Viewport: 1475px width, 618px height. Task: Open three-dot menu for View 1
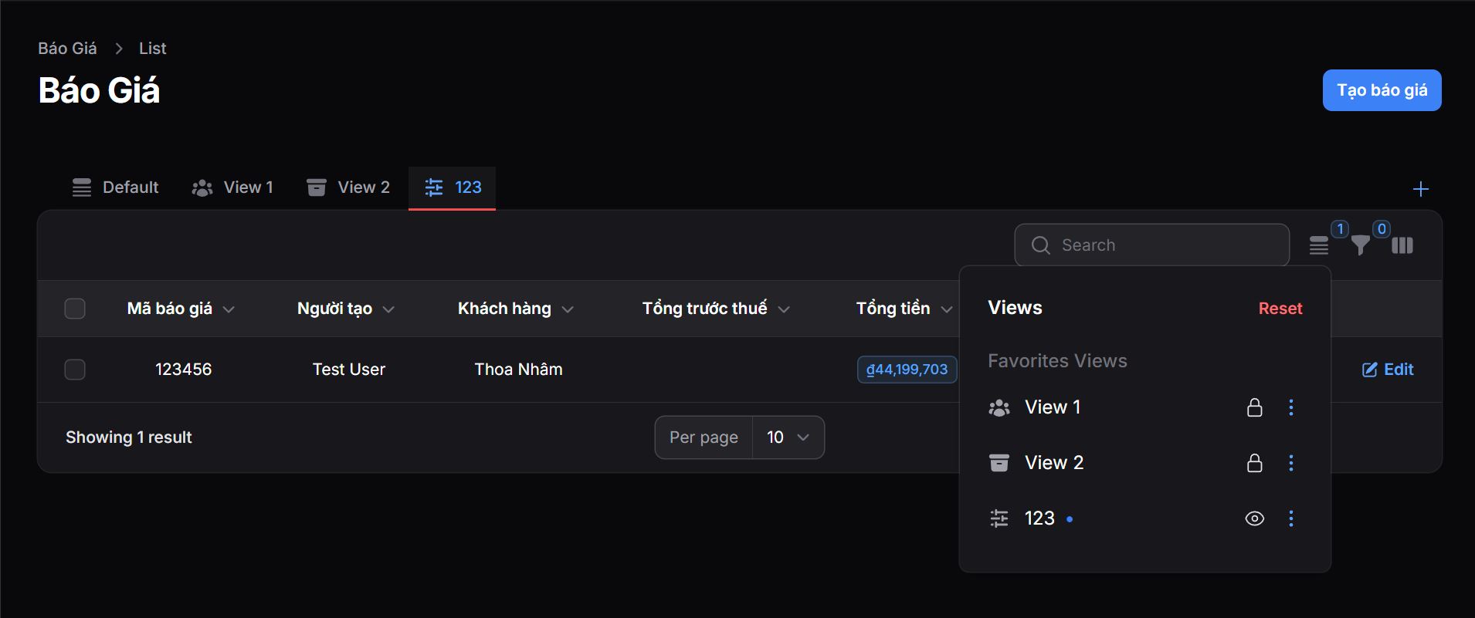tap(1290, 407)
